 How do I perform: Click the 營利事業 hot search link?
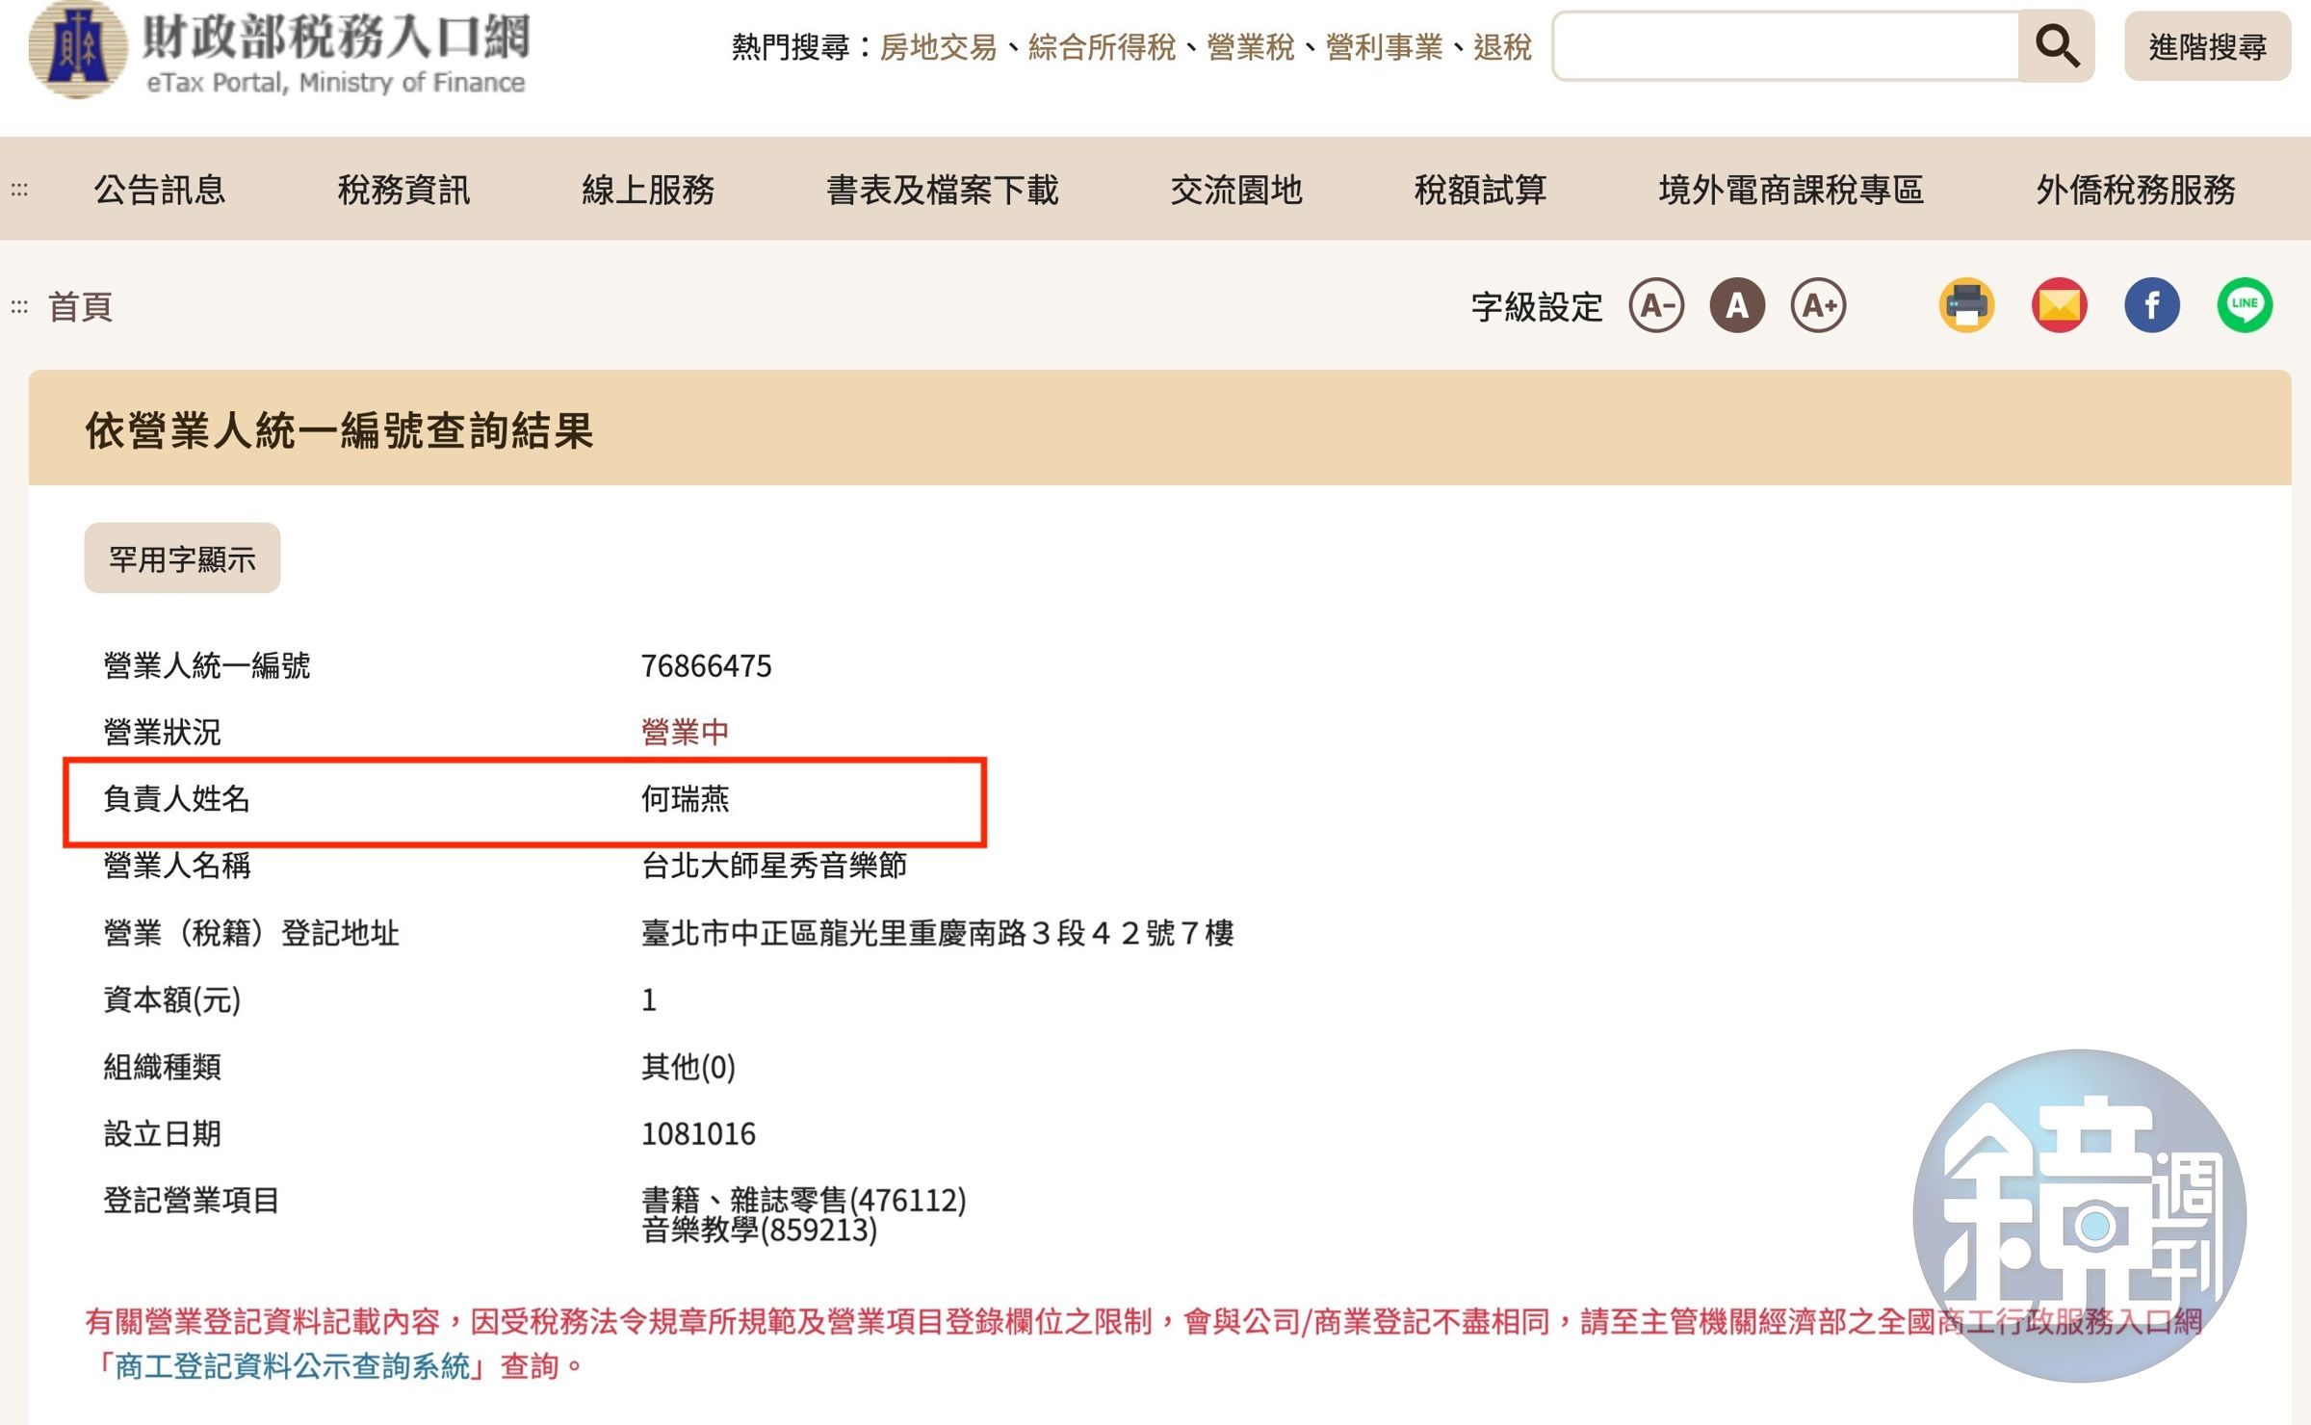coord(1384,46)
